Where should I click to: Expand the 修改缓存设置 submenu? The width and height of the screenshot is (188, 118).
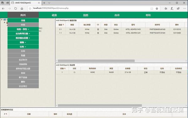(x=23, y=38)
